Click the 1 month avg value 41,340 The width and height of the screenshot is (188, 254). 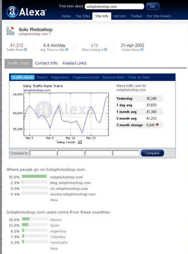(152, 112)
